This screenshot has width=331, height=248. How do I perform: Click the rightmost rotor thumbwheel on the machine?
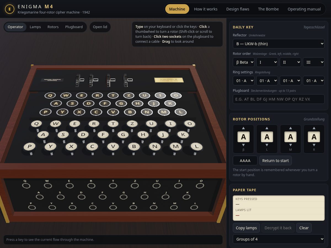[126, 80]
